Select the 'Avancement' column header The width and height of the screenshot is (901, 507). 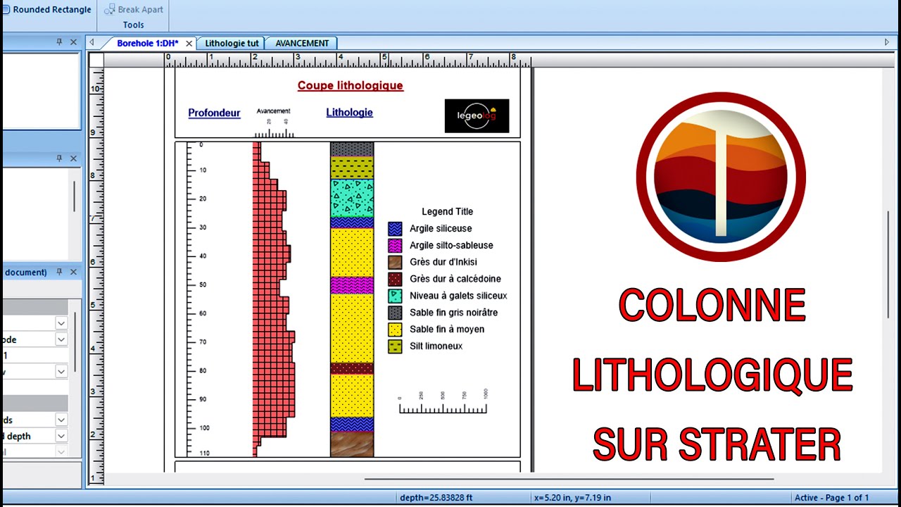pos(274,111)
